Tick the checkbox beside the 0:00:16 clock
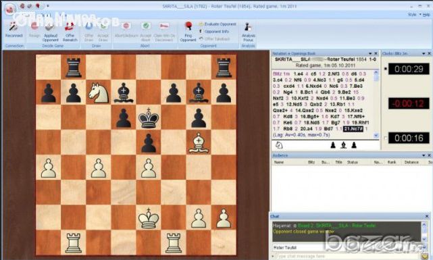433x260 pixels. (386, 138)
